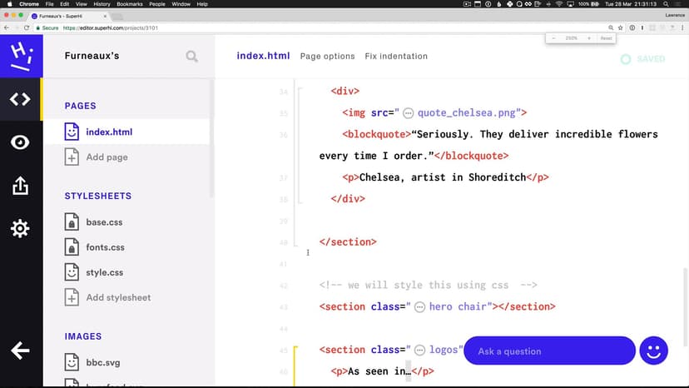Click the SuperHi logo icon
Viewport: 689px width, 388px height.
pyautogui.click(x=21, y=57)
